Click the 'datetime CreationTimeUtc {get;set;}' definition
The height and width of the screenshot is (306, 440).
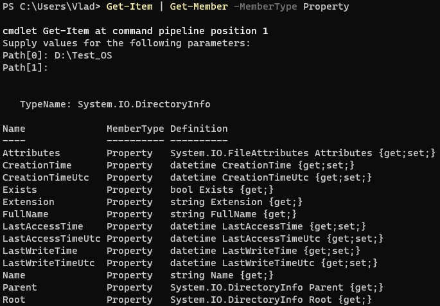click(271, 177)
